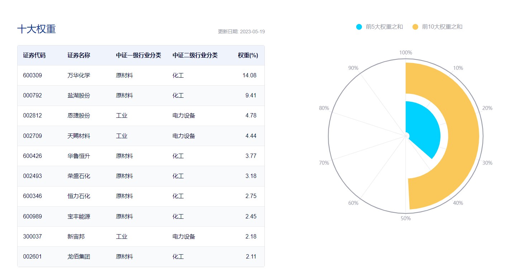Select stock name 荣盛石化

coord(79,176)
